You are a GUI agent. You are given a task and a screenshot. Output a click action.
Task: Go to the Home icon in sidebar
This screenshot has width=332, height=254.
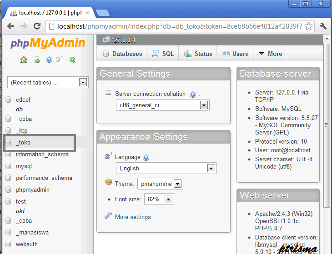[x=24, y=60]
